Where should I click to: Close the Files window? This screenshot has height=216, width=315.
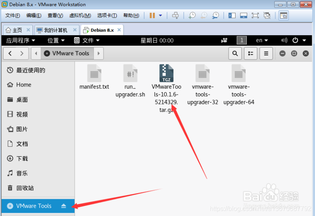pos(306,54)
